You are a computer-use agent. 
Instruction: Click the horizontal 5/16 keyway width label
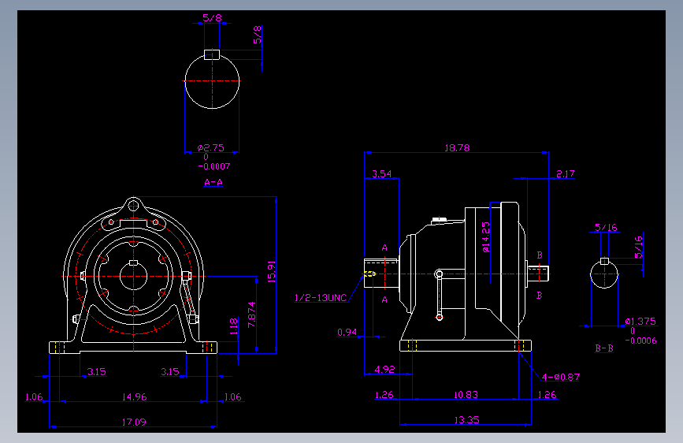(606, 227)
